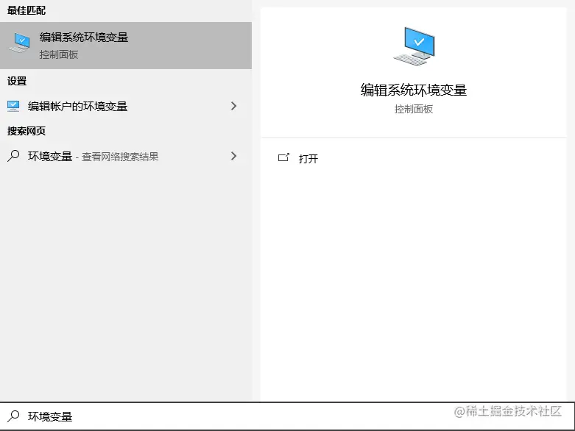This screenshot has width=575, height=431.
Task: Click the 控制面板 subtitle under preview title
Action: pos(414,109)
